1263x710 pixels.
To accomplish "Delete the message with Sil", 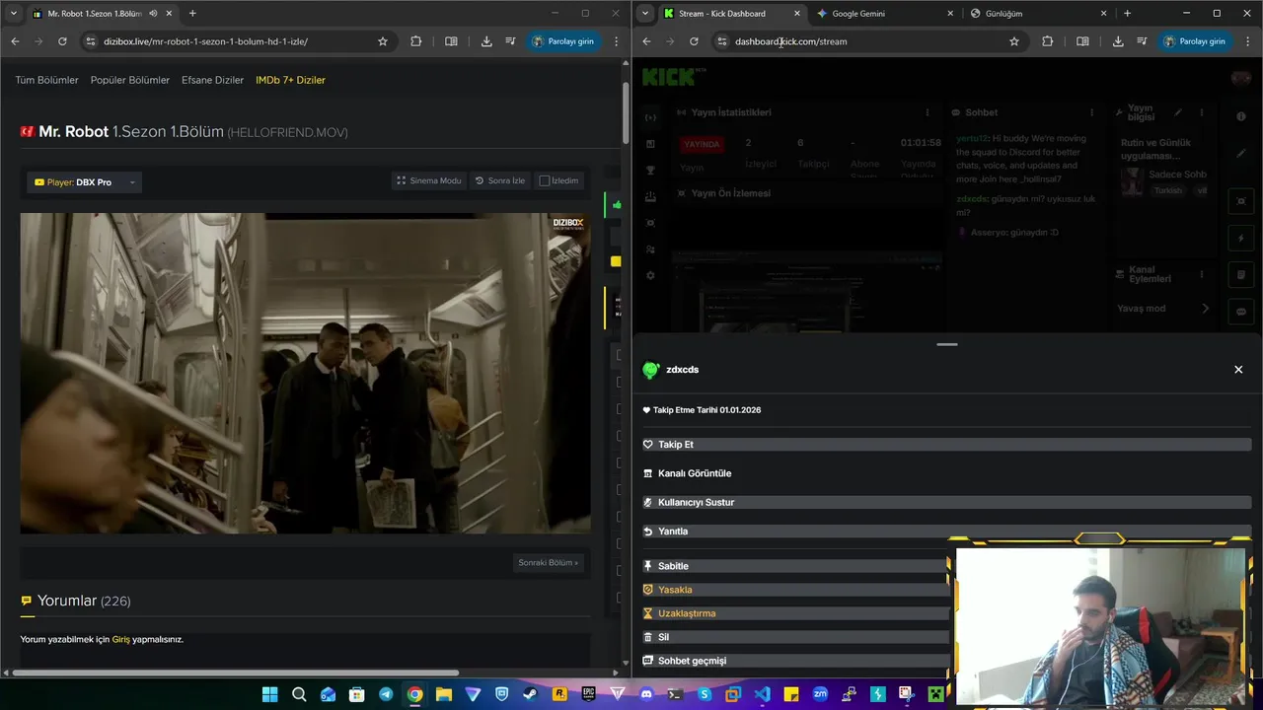I will pyautogui.click(x=794, y=637).
